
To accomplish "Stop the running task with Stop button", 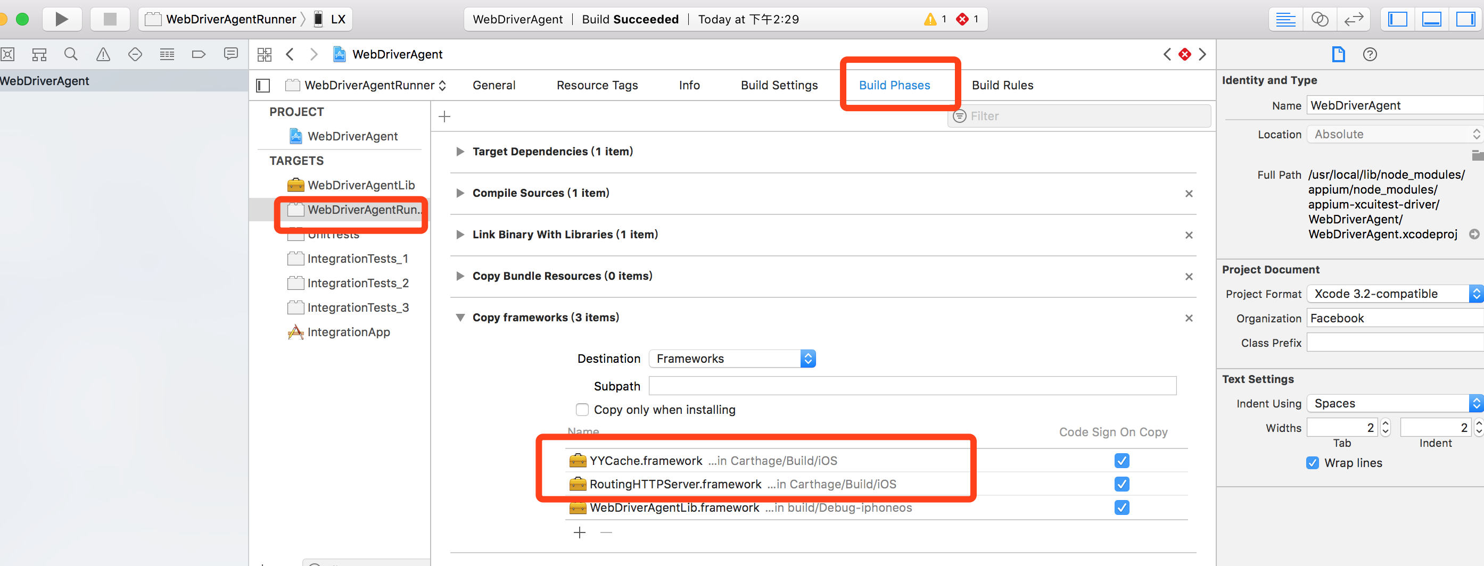I will pos(110,19).
